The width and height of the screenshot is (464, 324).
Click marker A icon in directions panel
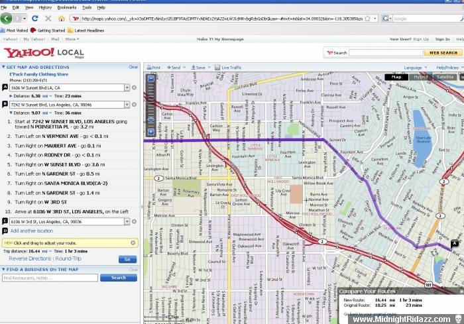pos(5,87)
